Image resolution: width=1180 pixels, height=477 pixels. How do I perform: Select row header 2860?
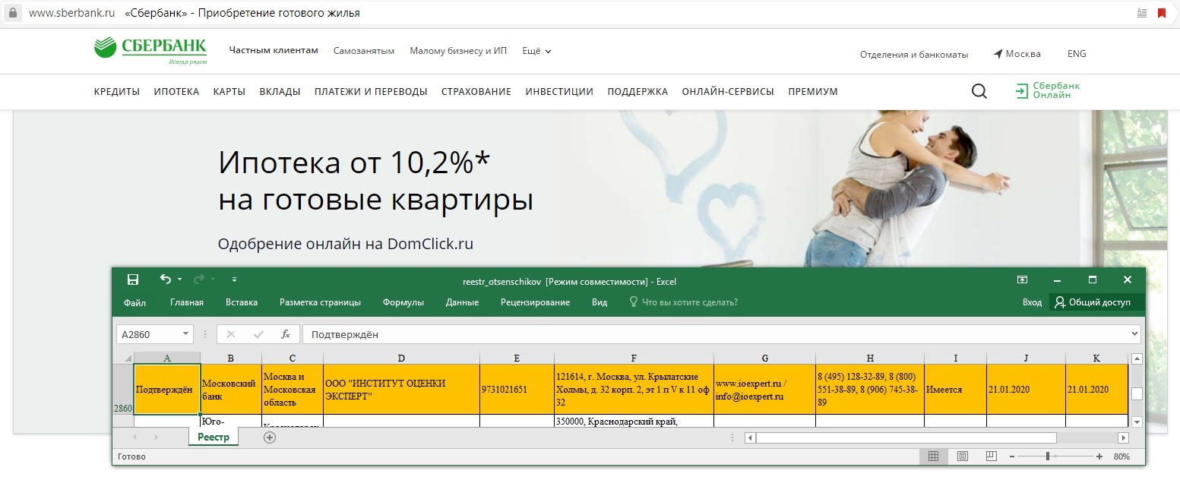tap(123, 389)
